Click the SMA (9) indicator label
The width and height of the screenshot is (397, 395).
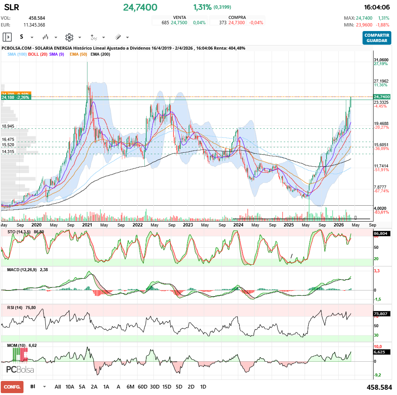tap(57, 54)
